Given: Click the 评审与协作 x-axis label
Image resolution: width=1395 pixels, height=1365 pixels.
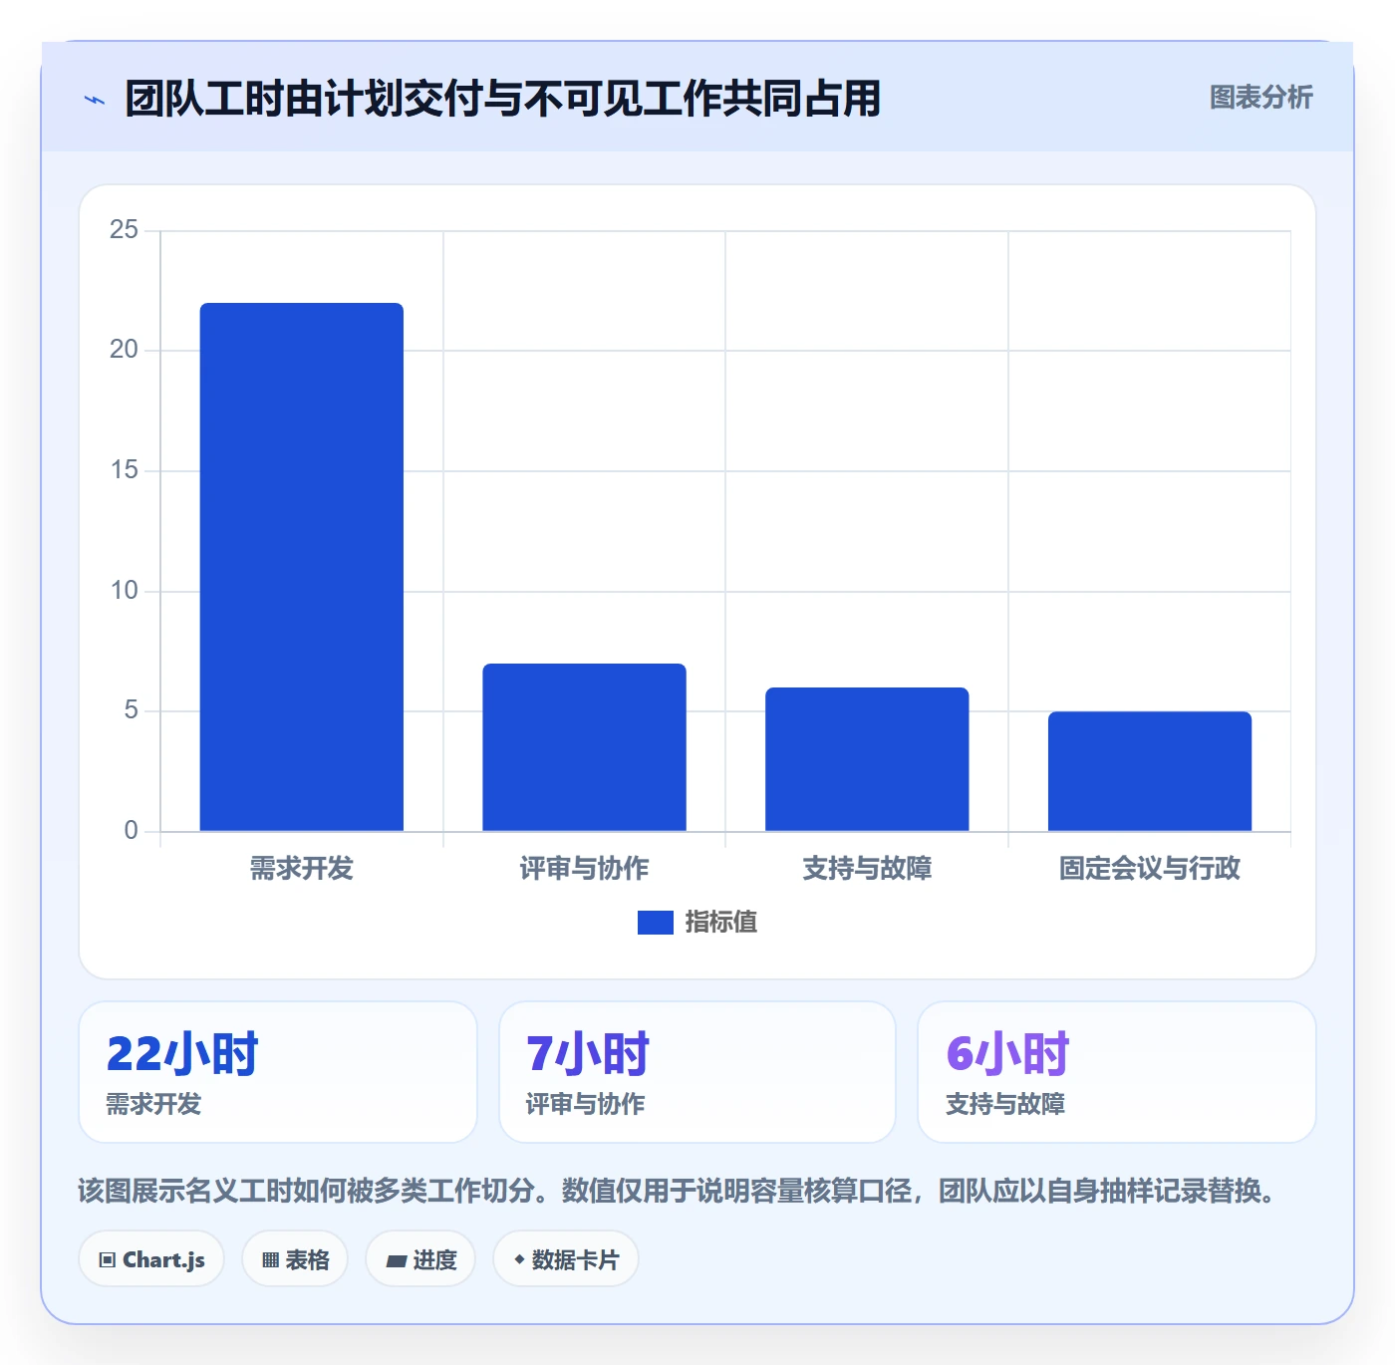Looking at the screenshot, I should [x=585, y=869].
